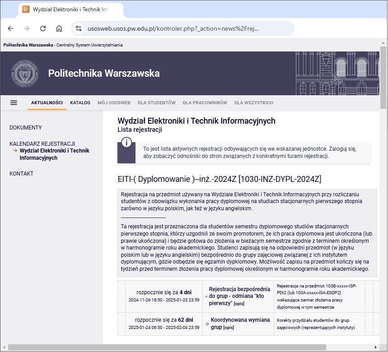Open [opis] link for Rejestracja bezpośrednia
The height and width of the screenshot is (352, 388).
(x=239, y=304)
